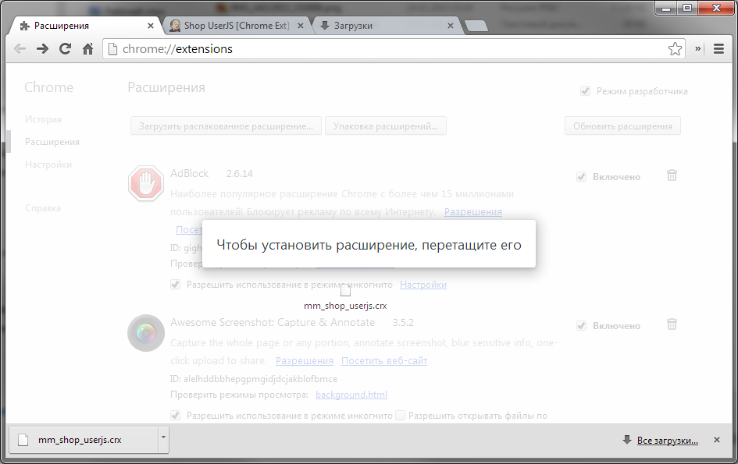Disable AdBlock via Включено checkbox

(x=581, y=177)
